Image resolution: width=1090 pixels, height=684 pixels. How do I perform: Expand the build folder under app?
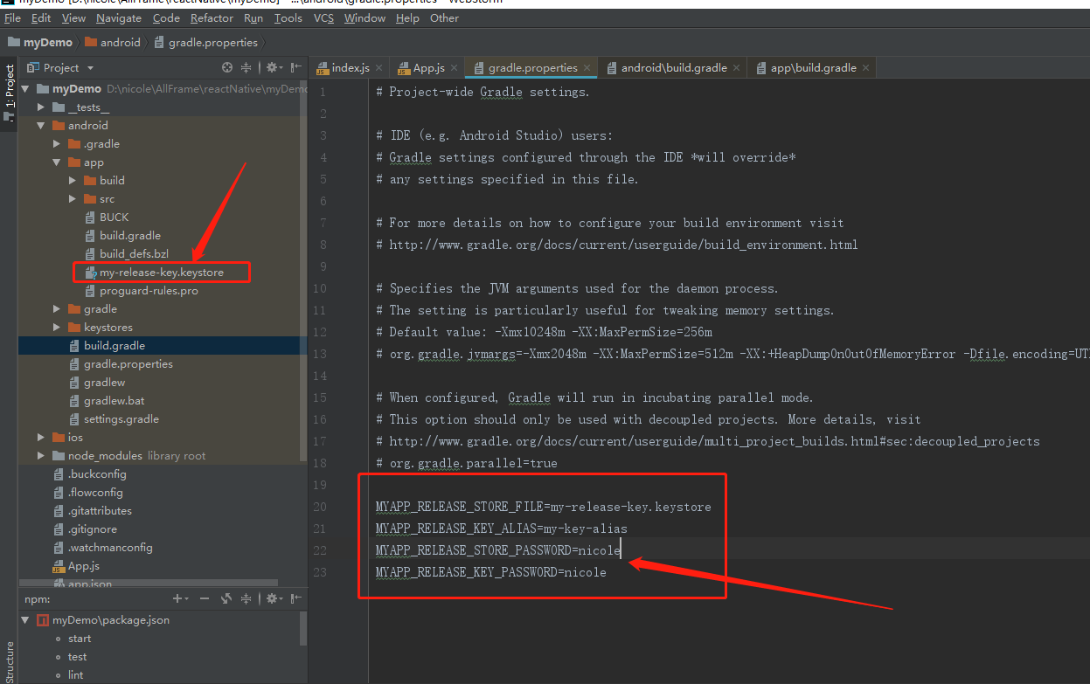[73, 181]
